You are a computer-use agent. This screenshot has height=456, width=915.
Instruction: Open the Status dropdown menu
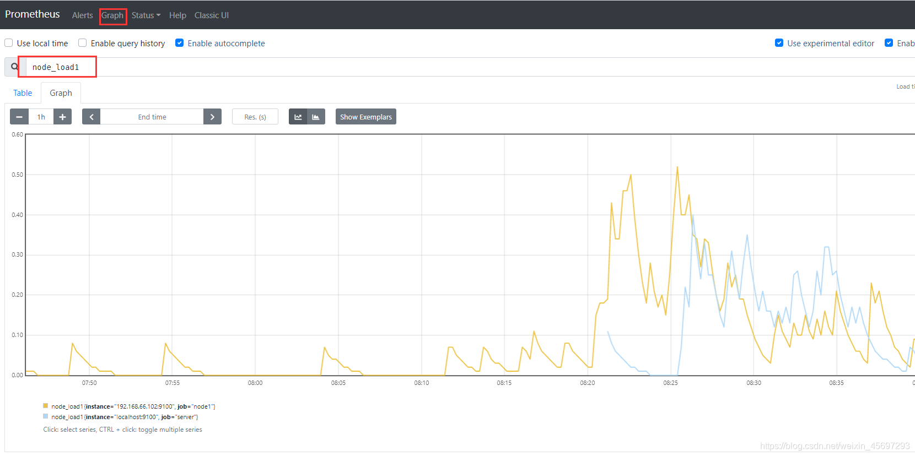click(x=146, y=15)
